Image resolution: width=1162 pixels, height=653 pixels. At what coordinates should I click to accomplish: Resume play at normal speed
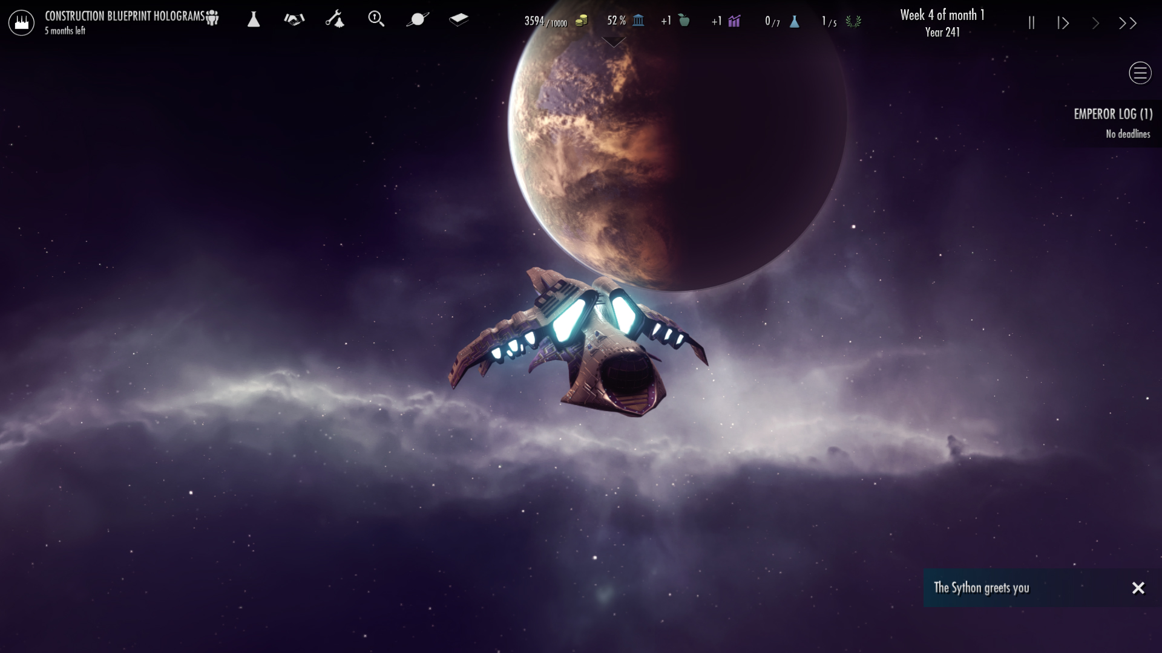1063,22
